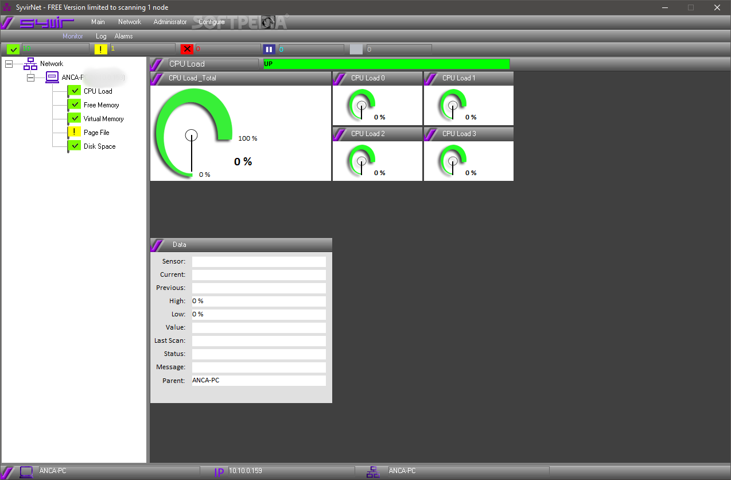Click the yellow warning status counter icon
731x480 pixels.
click(101, 49)
